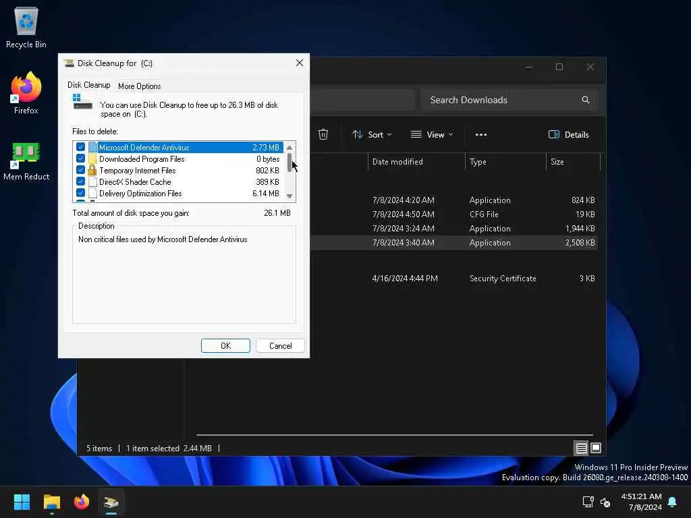Open the See more ellipsis menu in Explorer
The width and height of the screenshot is (691, 518).
(x=480, y=135)
